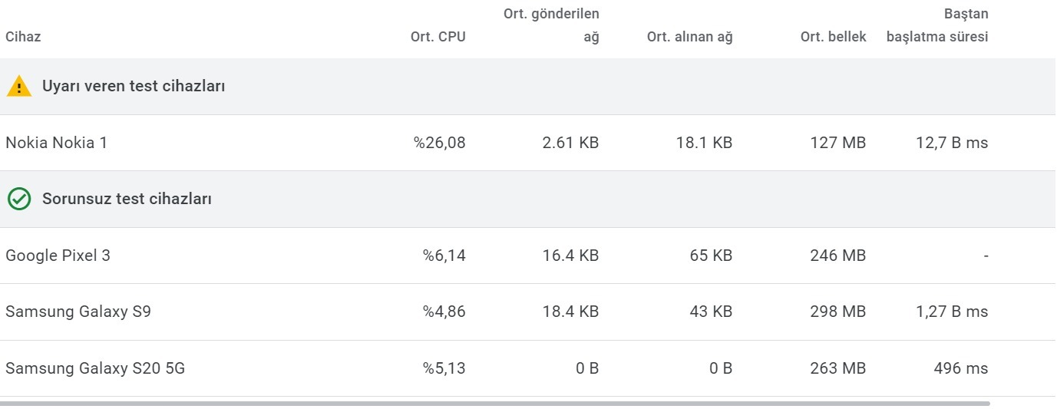
Task: Open the Nokia Nokia 1 device row
Action: (x=528, y=143)
